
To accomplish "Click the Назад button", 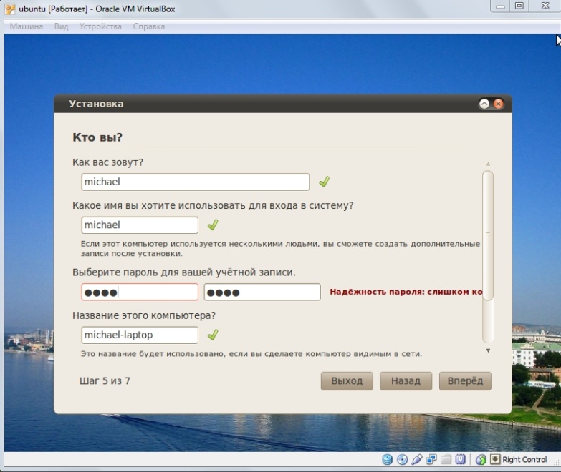I will (x=406, y=381).
